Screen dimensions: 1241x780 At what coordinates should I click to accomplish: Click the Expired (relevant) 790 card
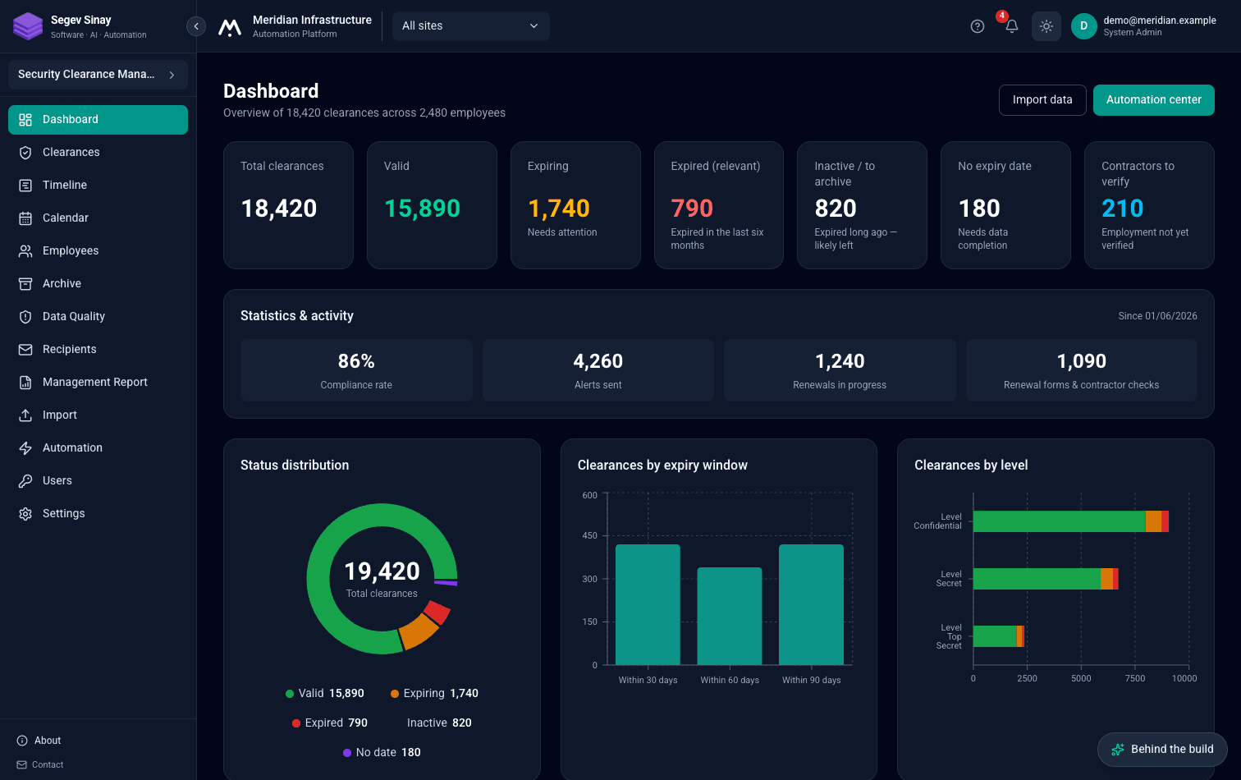pyautogui.click(x=719, y=205)
